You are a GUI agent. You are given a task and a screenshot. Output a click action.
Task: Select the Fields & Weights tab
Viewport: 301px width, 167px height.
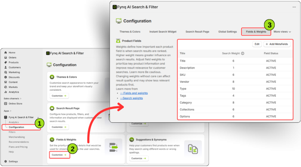pos(256,32)
